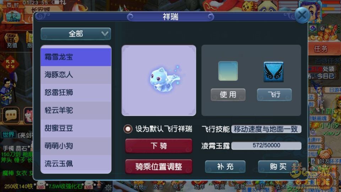Viewport: 341px width, 192px height.
Task: Select 设为默认飞行祥瑞 radio button
Action: pos(128,129)
